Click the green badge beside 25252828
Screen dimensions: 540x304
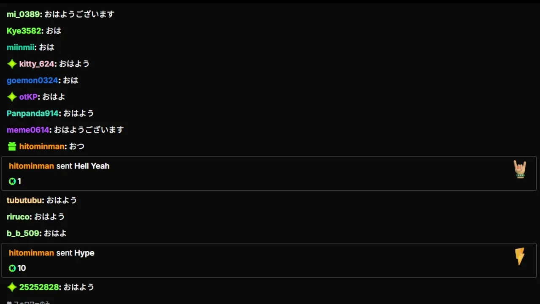coord(12,288)
